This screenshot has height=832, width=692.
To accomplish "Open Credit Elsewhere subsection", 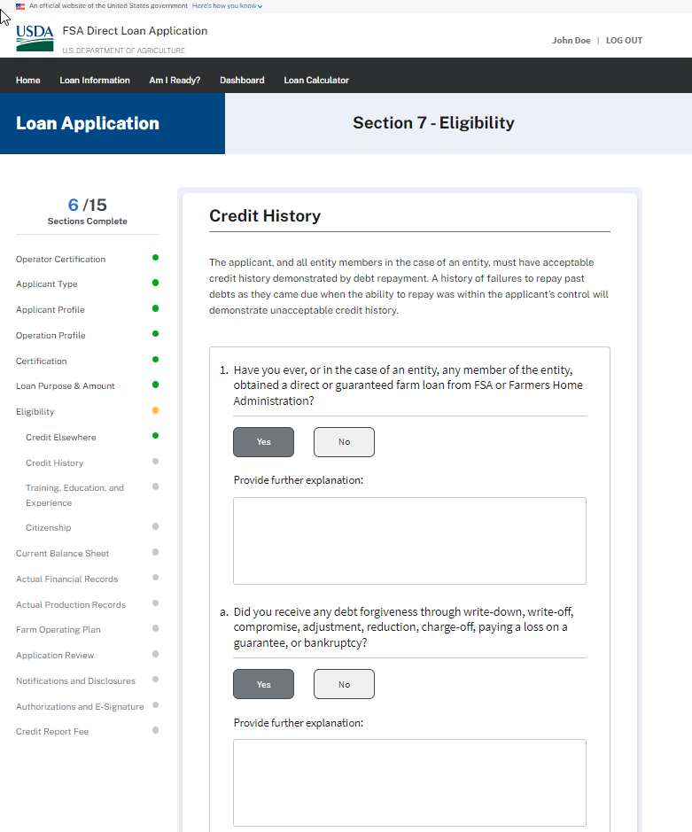I will pos(61,437).
